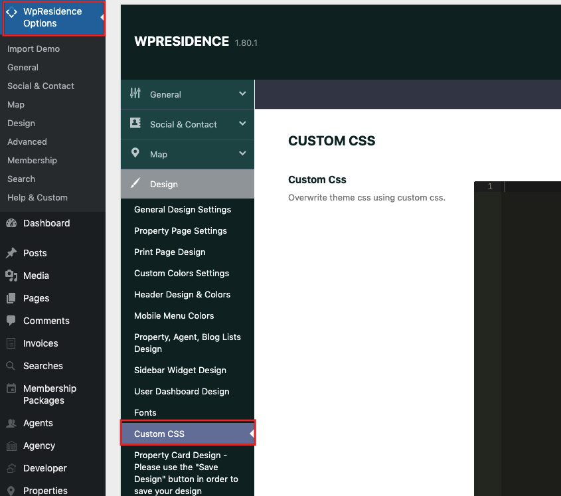Viewport: 561px width, 496px height.
Task: Open Sidebar Widget Design
Action: pyautogui.click(x=180, y=370)
